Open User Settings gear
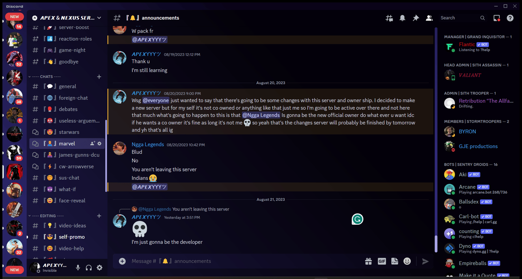This screenshot has height=279, width=522. coord(100,268)
